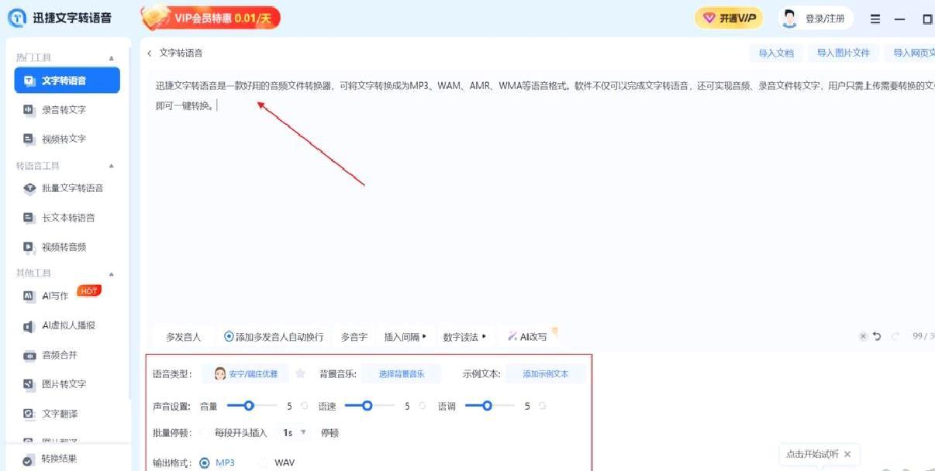Screen dimensions: 935x471
Task: Click into the text editing area
Action: 540,198
